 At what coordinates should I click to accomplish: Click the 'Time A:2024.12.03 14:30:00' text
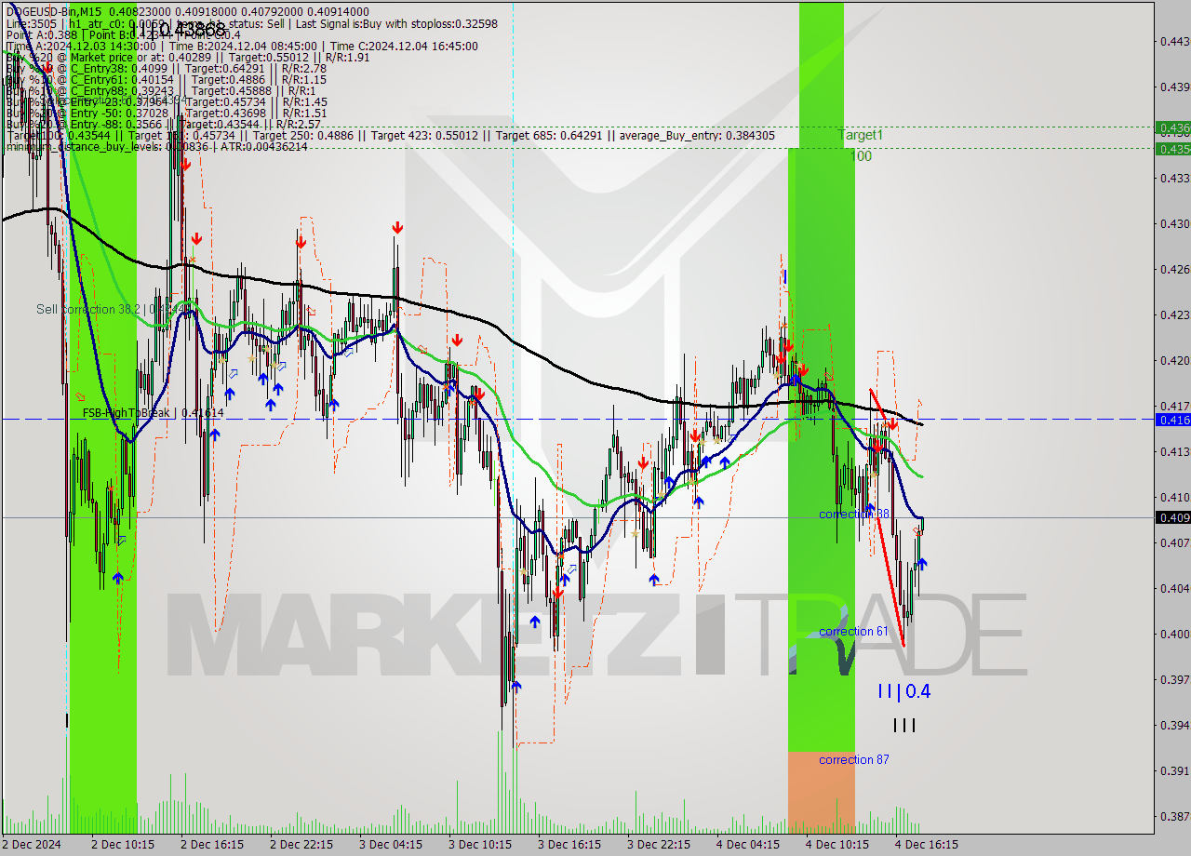pyautogui.click(x=81, y=46)
